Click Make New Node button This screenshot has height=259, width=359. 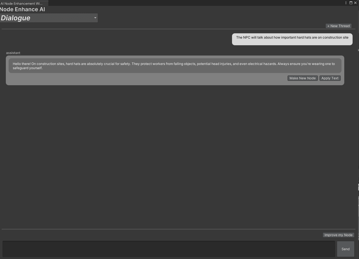tap(302, 78)
